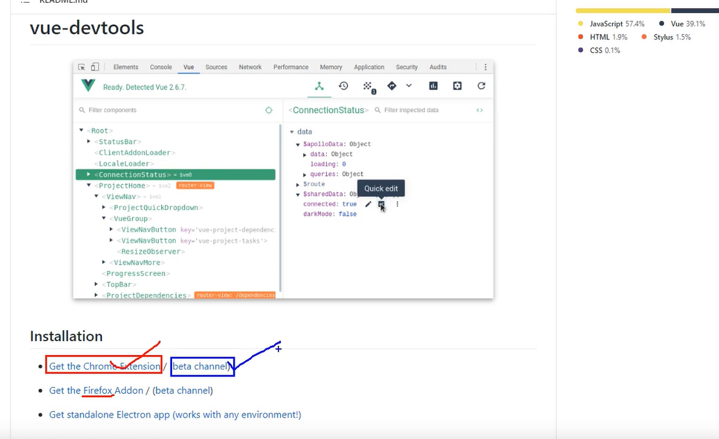Switch to the Elements tab
The image size is (719, 439).
point(126,67)
